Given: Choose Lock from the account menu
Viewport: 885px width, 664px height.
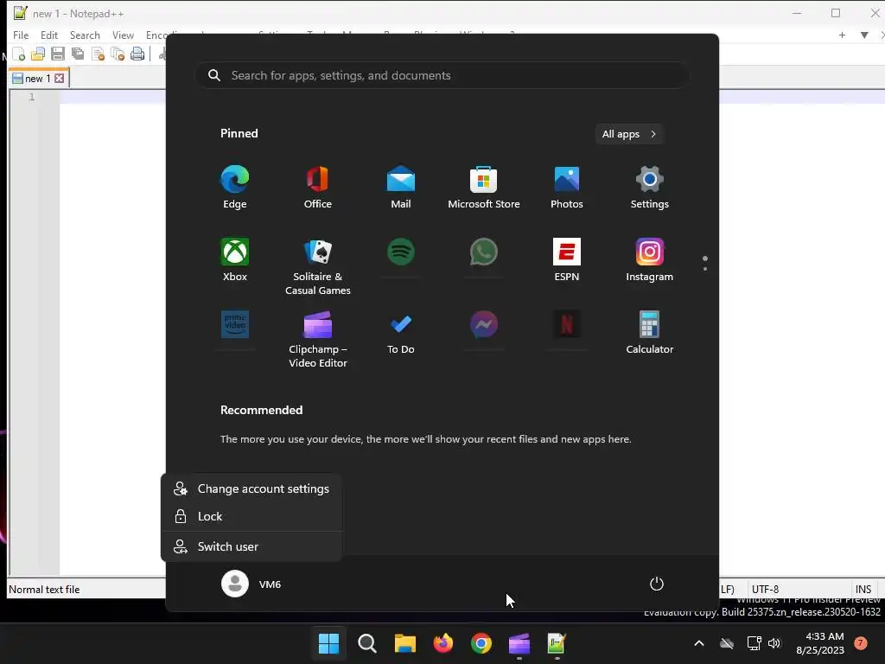Looking at the screenshot, I should pyautogui.click(x=251, y=517).
